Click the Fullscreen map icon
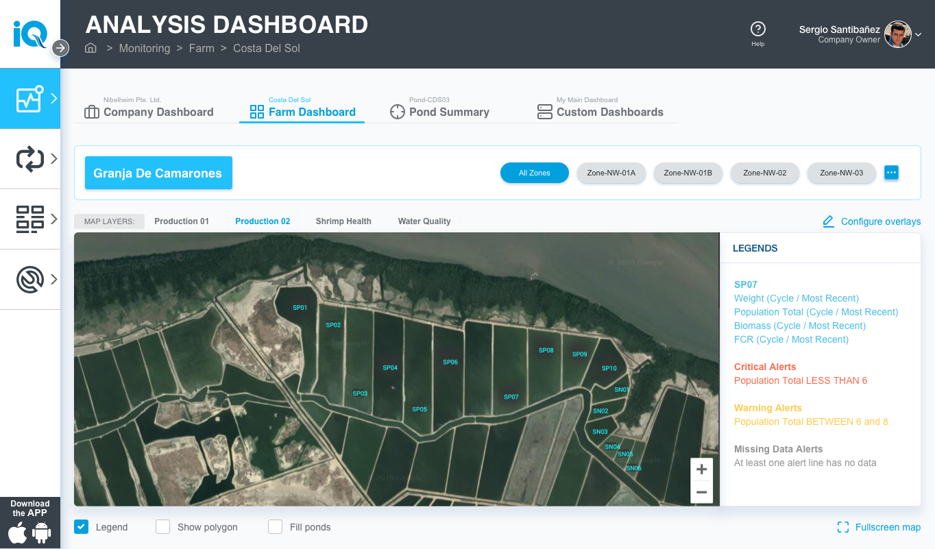 [843, 527]
